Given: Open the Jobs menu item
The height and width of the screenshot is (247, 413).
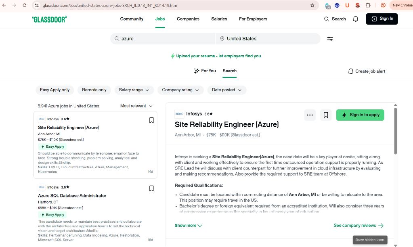Looking at the screenshot, I should tap(160, 19).
